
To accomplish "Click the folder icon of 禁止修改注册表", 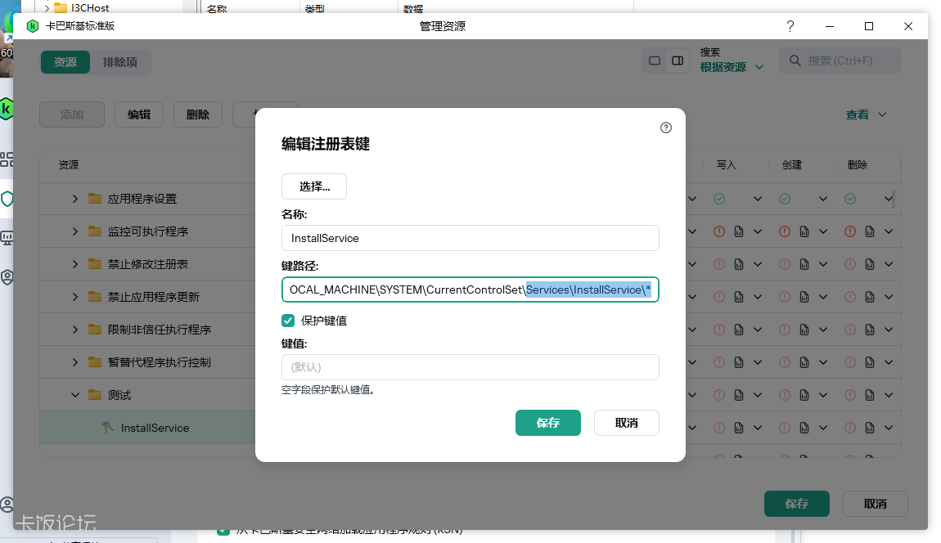I will 95,263.
